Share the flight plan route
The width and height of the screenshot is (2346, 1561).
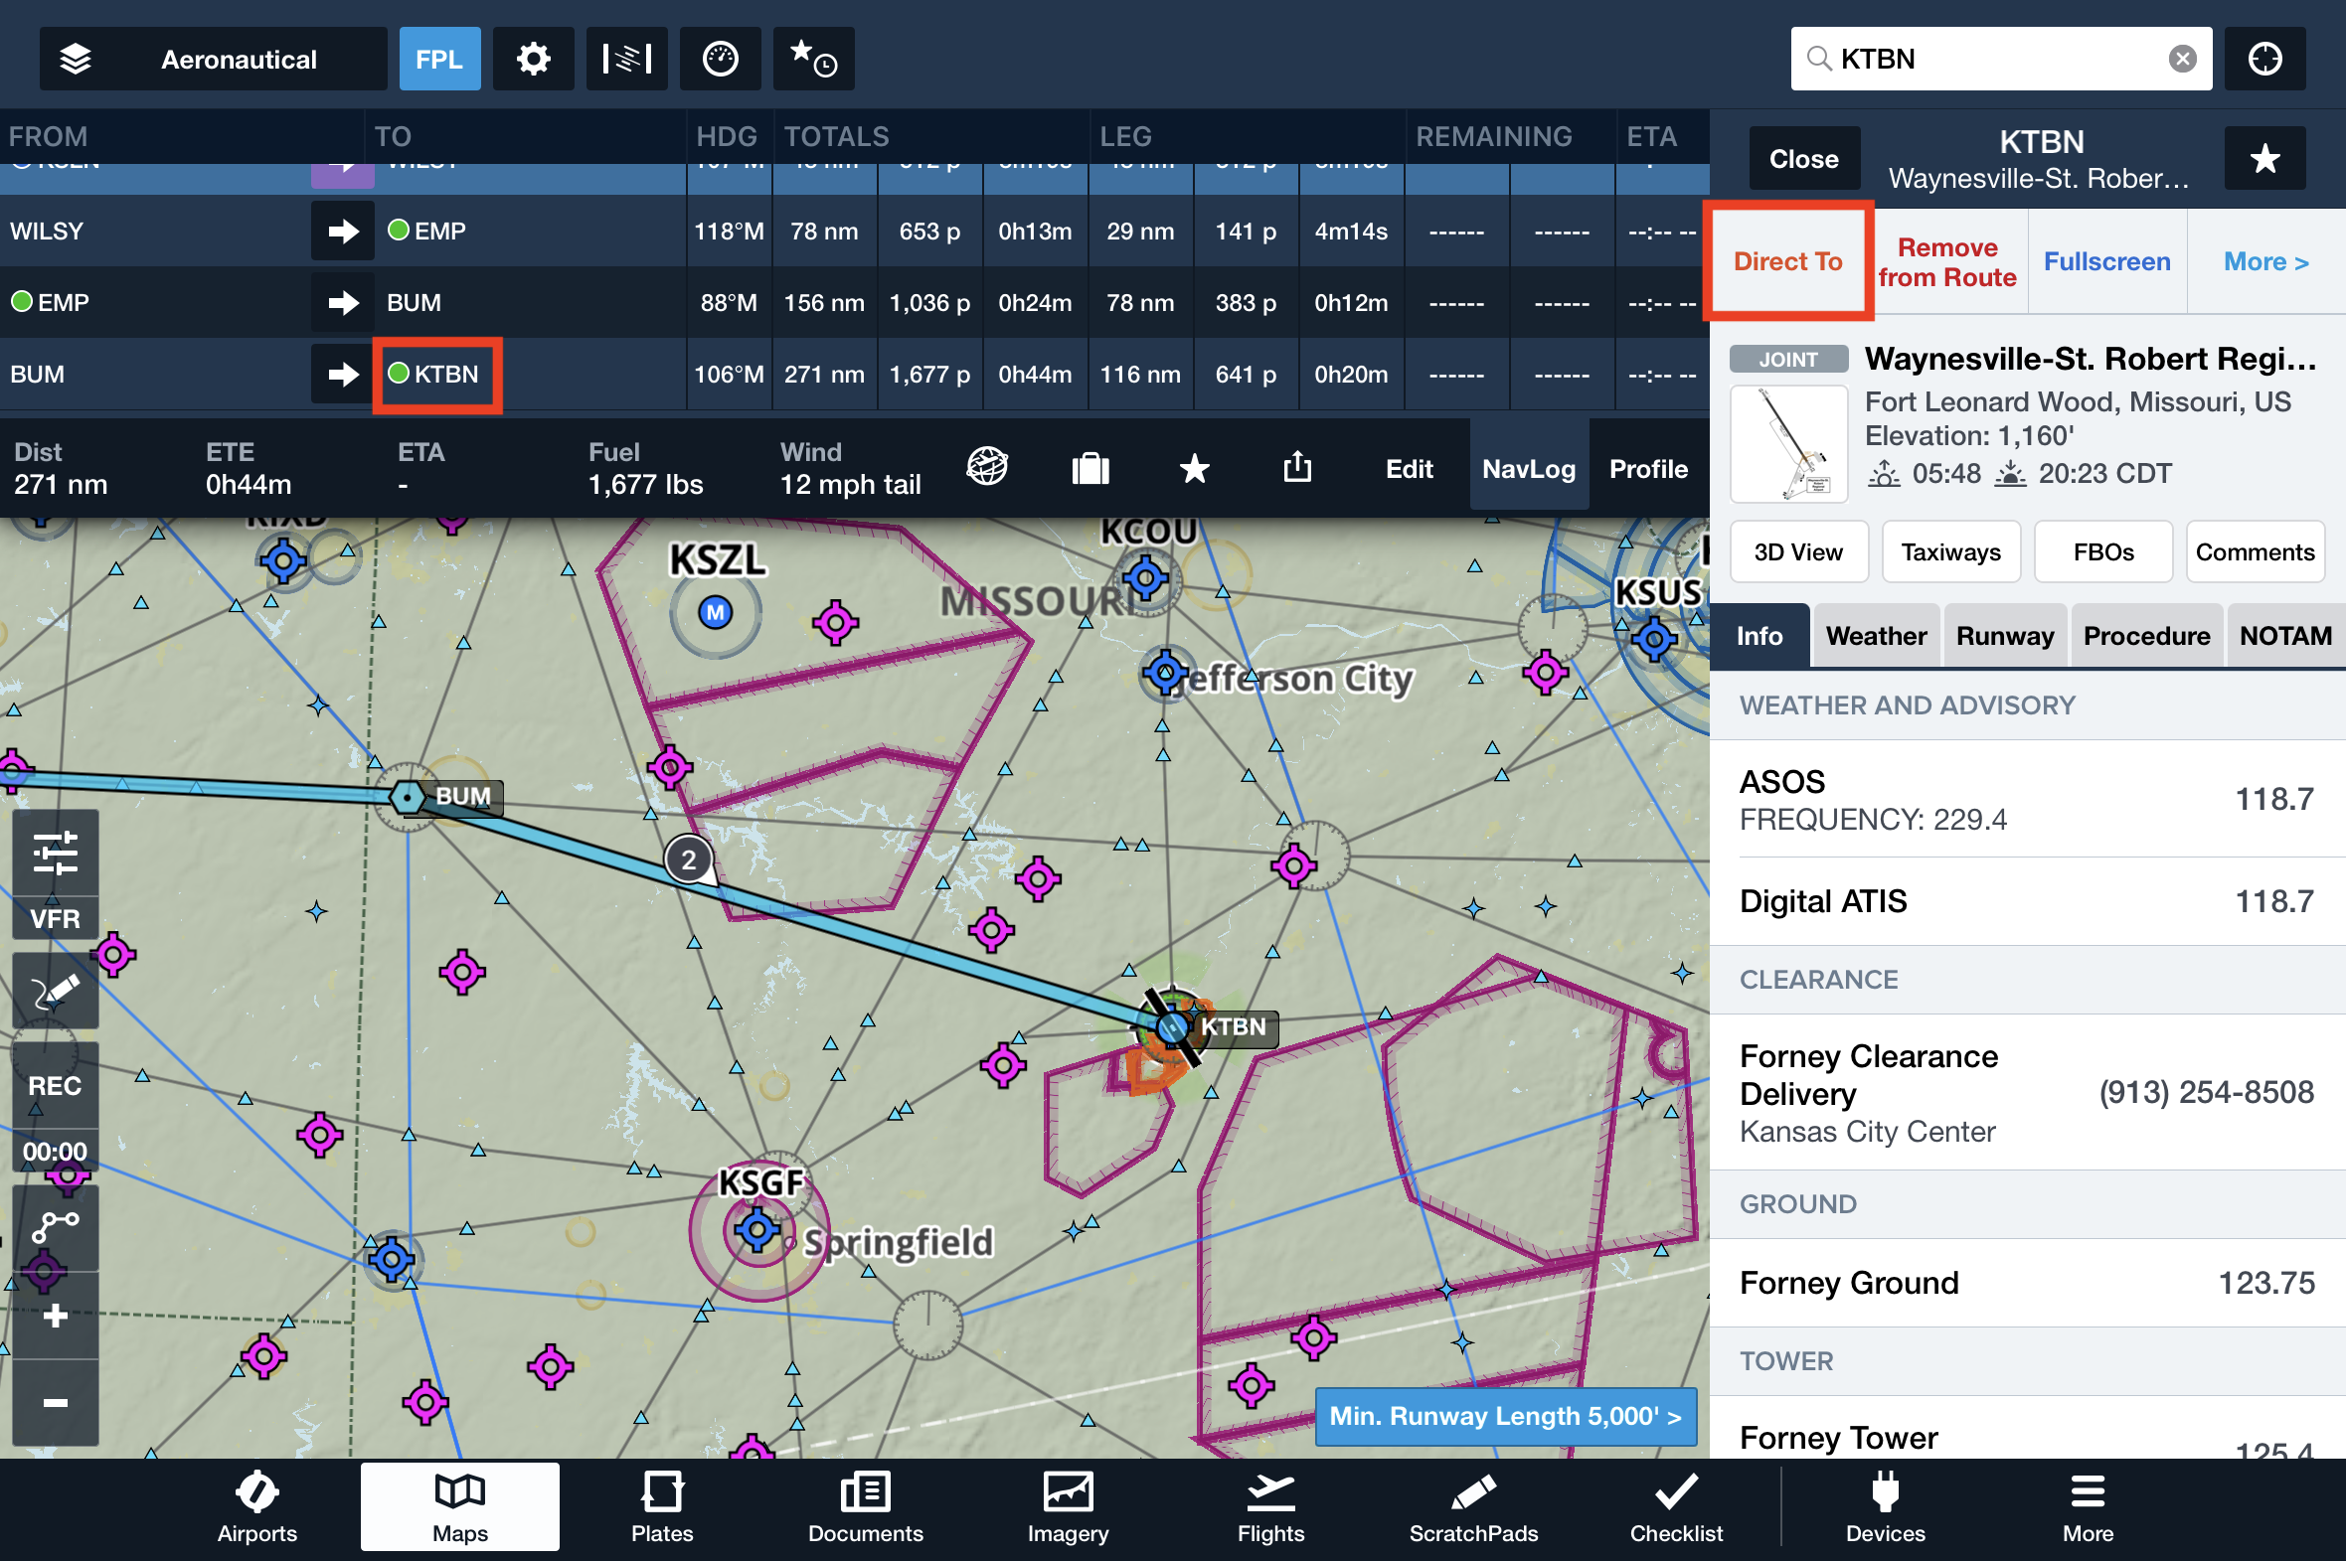pyautogui.click(x=1297, y=466)
